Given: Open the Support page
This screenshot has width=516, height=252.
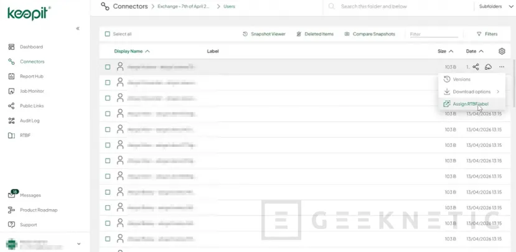Looking at the screenshot, I should [22, 225].
